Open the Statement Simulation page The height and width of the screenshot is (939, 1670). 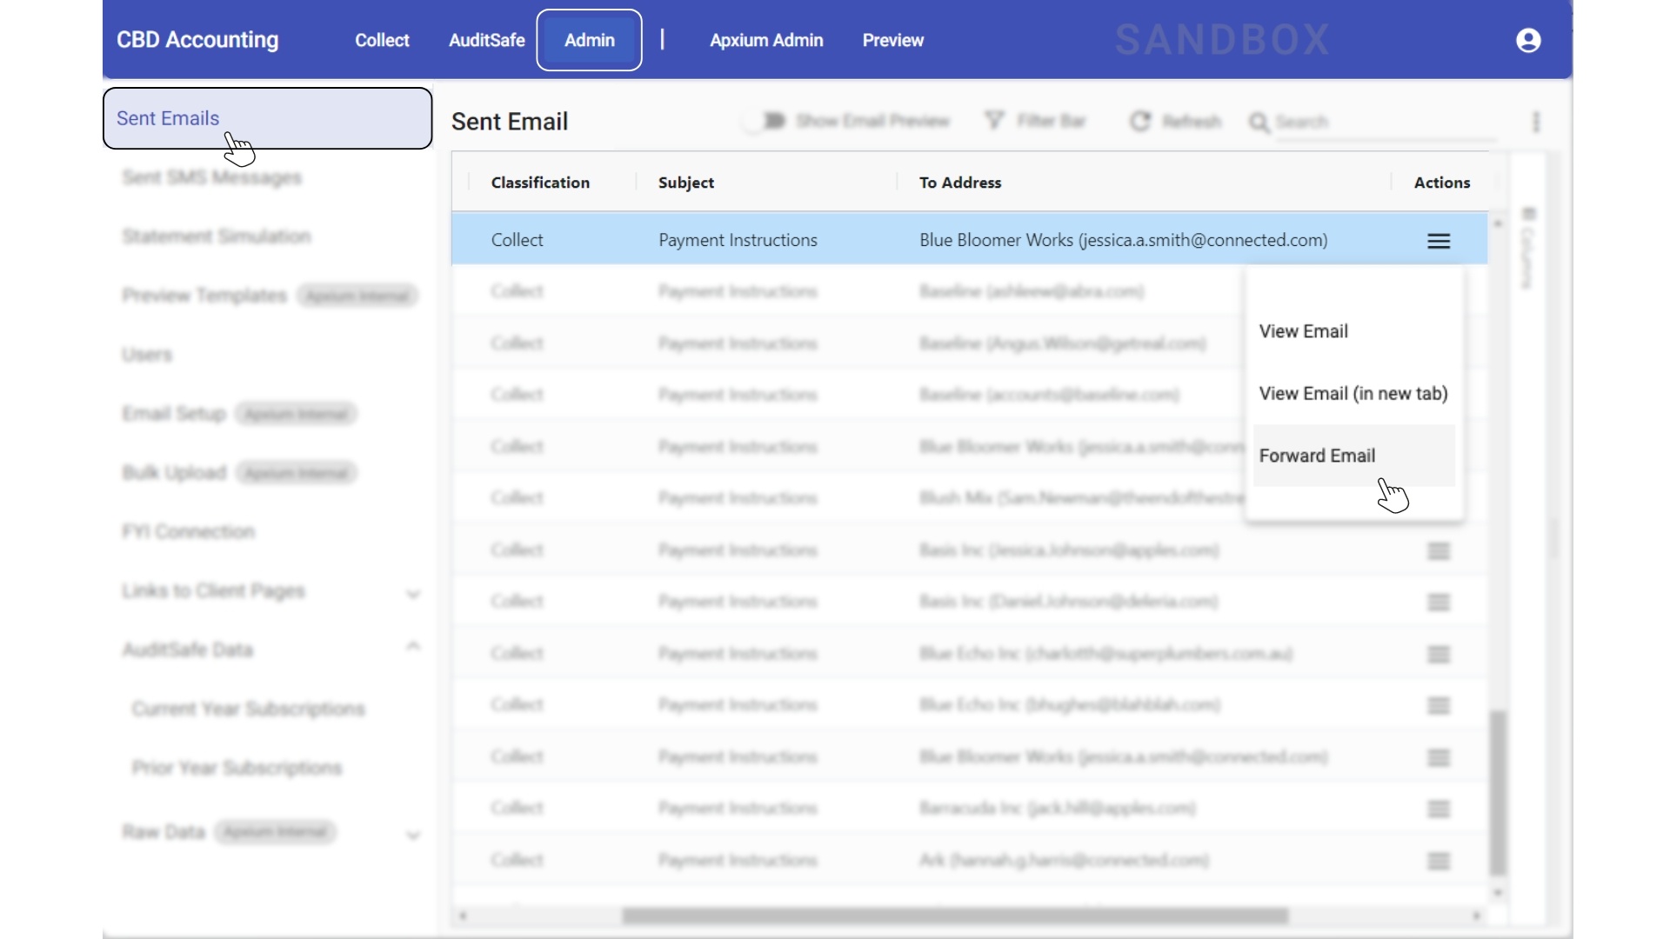(x=217, y=236)
